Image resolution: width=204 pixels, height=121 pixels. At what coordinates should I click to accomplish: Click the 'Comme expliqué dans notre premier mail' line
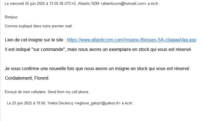(x=39, y=26)
